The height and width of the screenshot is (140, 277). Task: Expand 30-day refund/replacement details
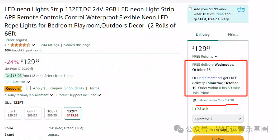28,95
